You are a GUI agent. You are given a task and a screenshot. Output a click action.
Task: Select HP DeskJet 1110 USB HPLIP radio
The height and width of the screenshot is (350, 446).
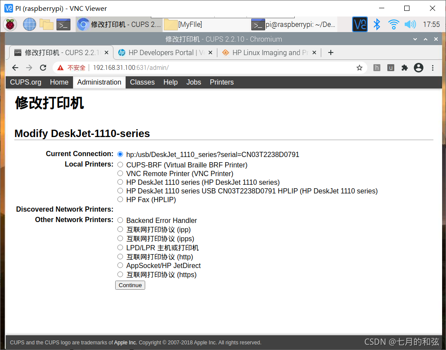[x=120, y=190]
